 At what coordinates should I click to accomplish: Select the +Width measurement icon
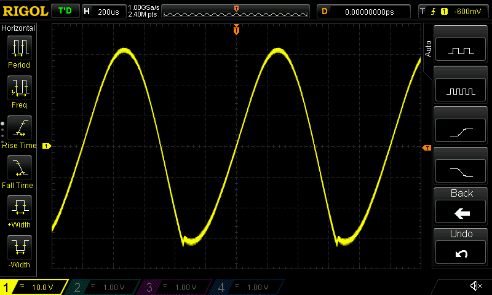click(20, 208)
